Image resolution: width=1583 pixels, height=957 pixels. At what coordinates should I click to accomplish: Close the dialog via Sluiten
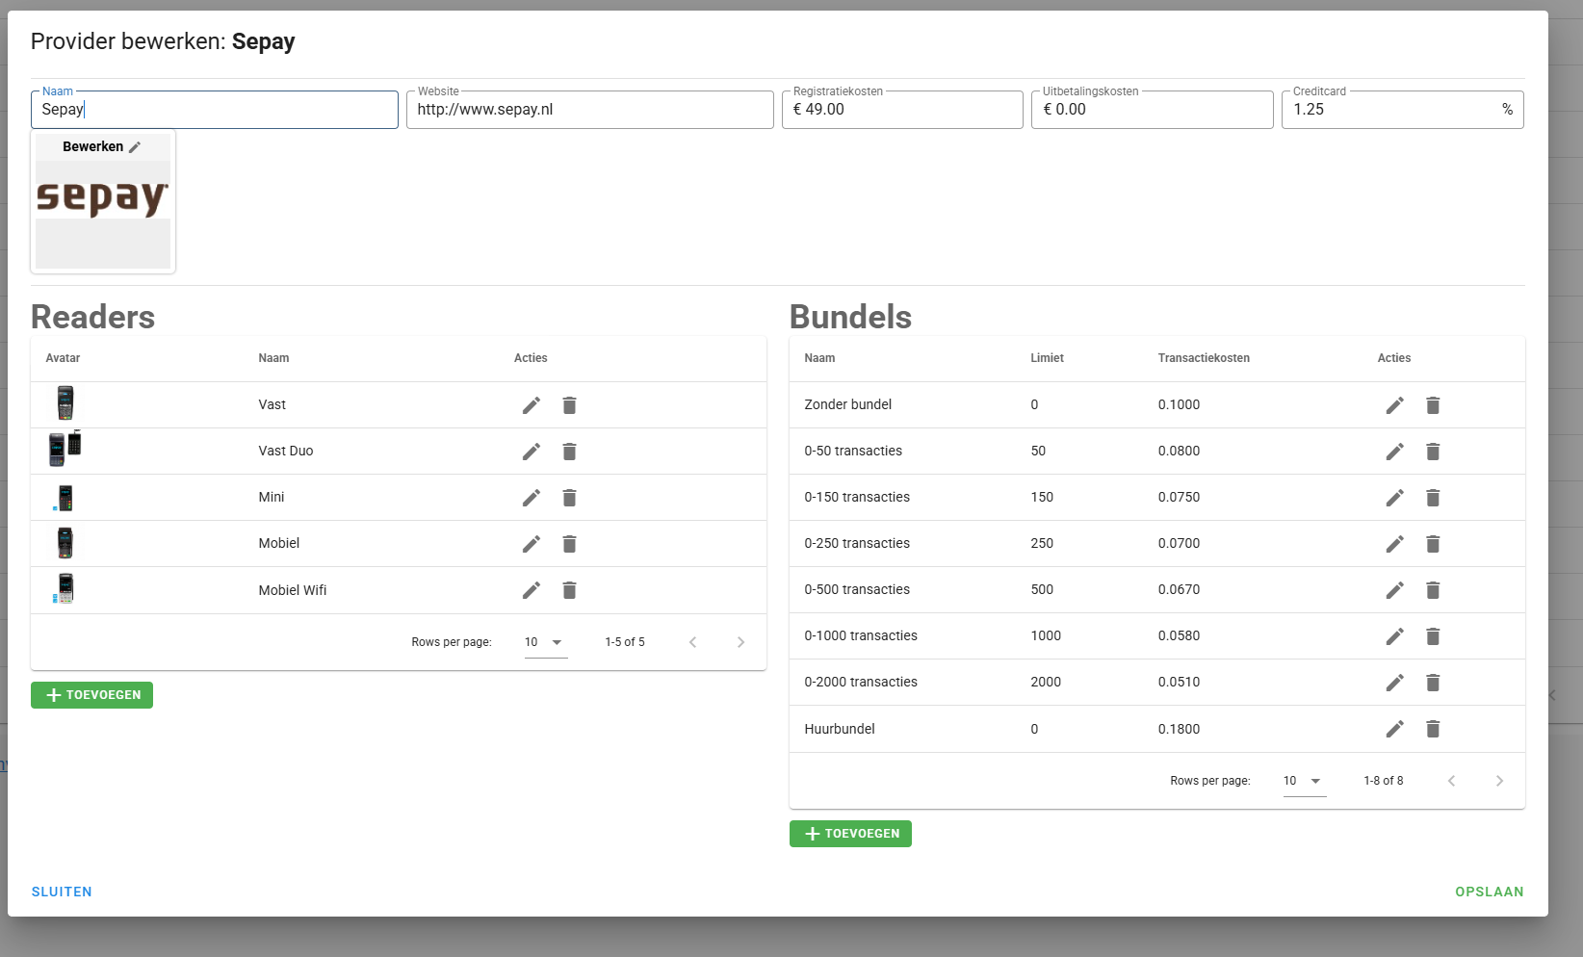tap(62, 892)
